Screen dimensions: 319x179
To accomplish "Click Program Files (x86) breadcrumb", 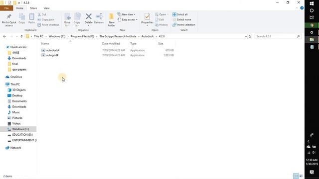I will click(x=82, y=36).
